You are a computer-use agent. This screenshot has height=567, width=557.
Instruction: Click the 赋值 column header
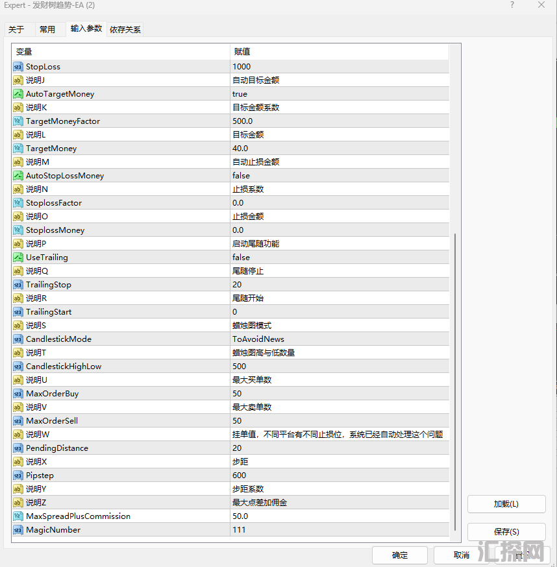[339, 51]
